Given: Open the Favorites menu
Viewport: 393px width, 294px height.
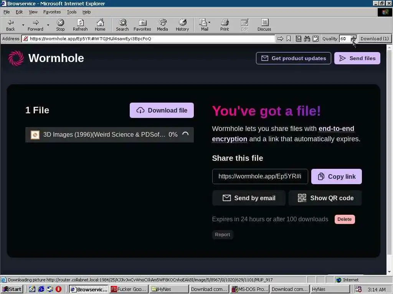Looking at the screenshot, I should coord(52,12).
